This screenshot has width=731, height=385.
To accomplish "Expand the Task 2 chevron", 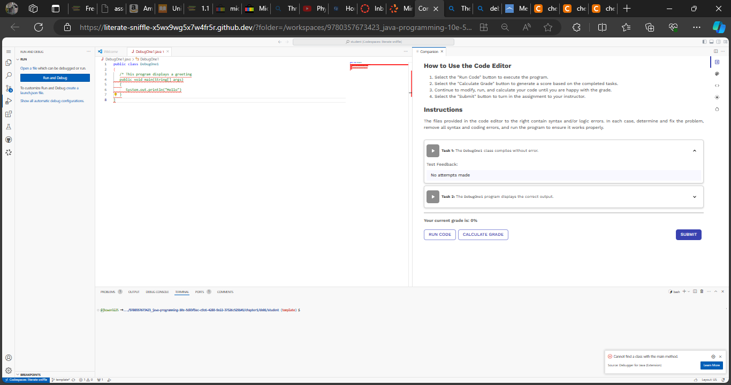I will [695, 197].
